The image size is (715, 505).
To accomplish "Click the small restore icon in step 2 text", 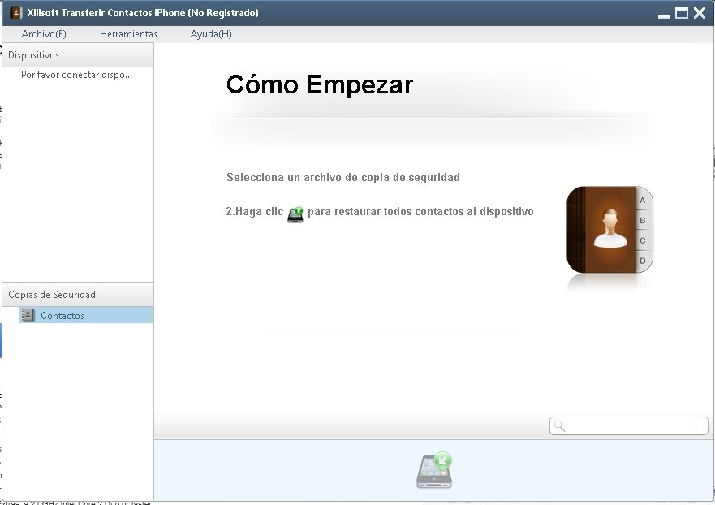I will [295, 214].
